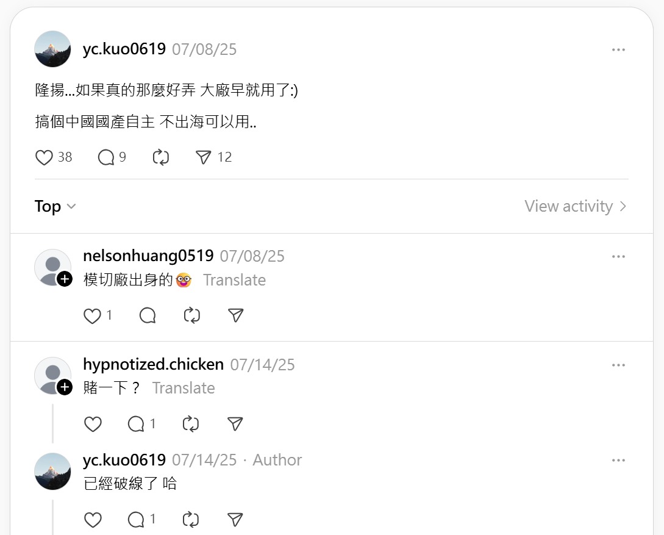Open more options for yc.kuo0619's main post

(618, 49)
